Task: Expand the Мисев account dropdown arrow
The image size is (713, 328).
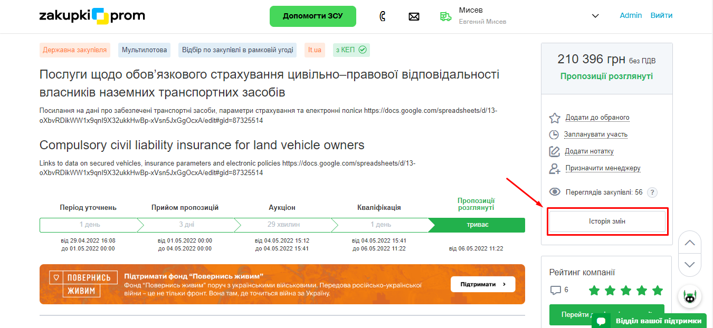Action: pyautogui.click(x=595, y=16)
